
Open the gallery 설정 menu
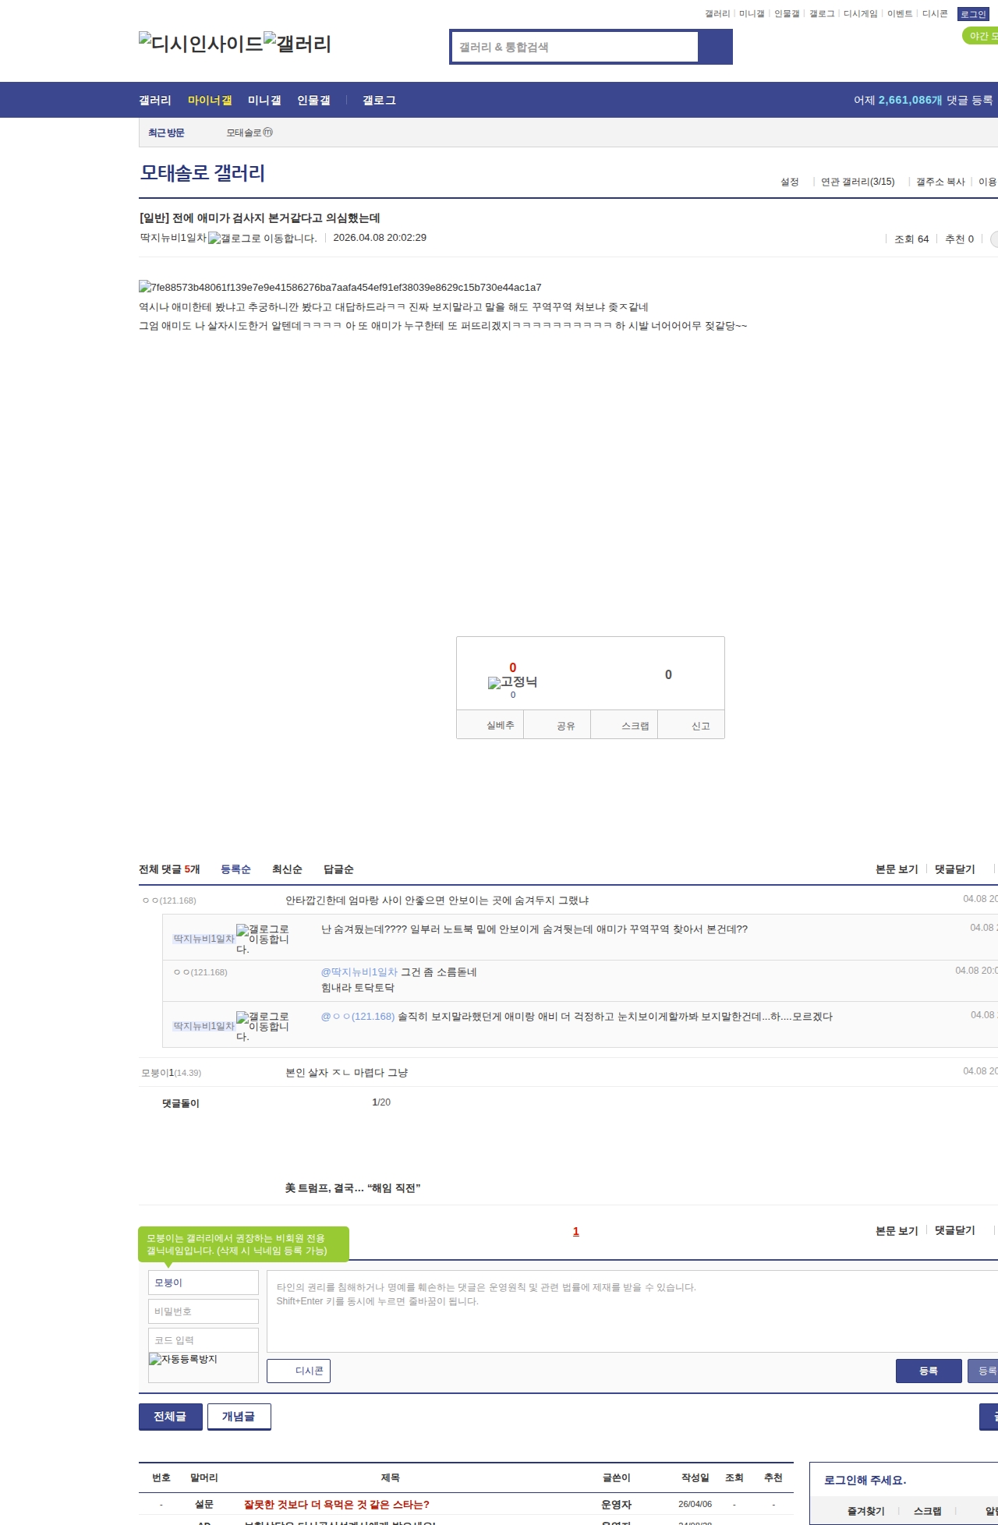[x=790, y=182]
